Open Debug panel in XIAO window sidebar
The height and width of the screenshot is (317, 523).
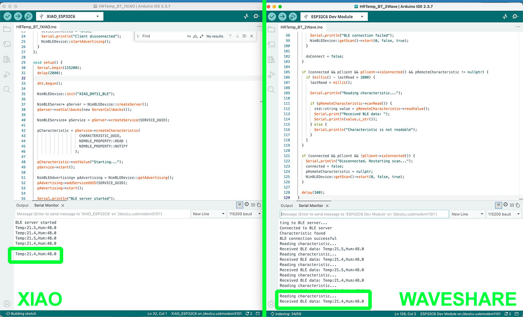tap(7, 74)
